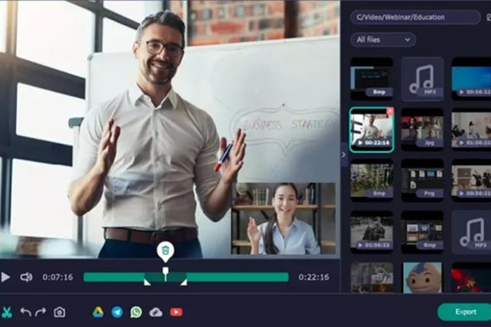491x327 pixels.
Task: Select the 00:56:22 video beside the Png file
Action: 471,181
